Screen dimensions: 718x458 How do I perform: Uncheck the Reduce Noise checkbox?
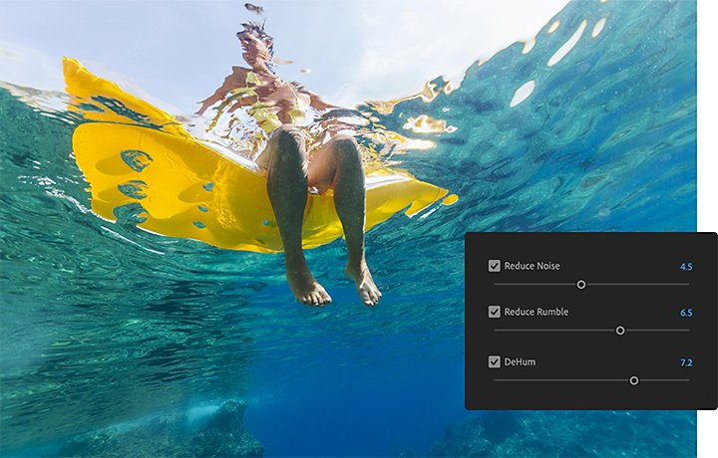[494, 266]
